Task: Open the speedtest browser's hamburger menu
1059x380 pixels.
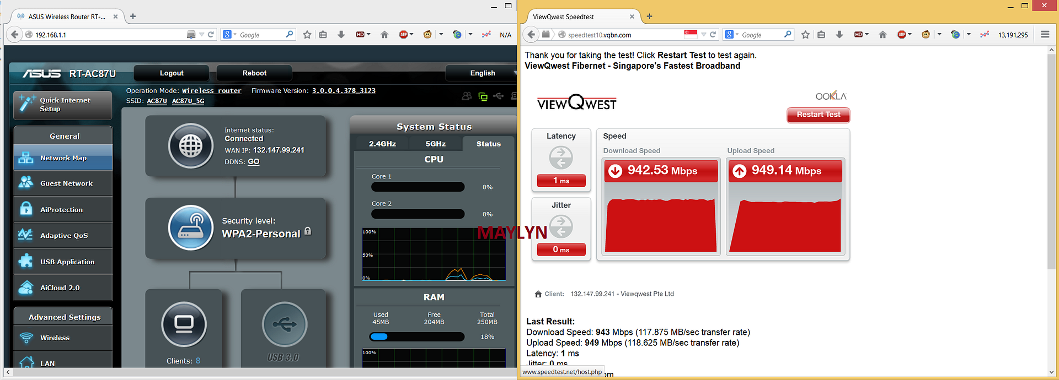Action: (x=1045, y=35)
